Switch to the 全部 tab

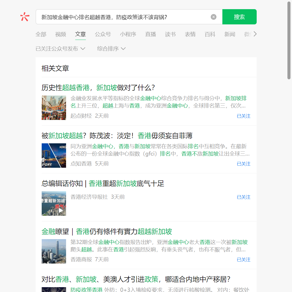click(x=41, y=34)
